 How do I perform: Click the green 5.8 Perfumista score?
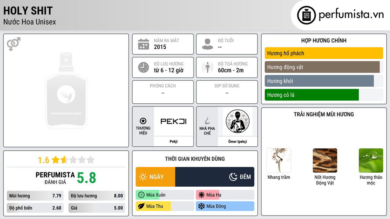(86, 178)
